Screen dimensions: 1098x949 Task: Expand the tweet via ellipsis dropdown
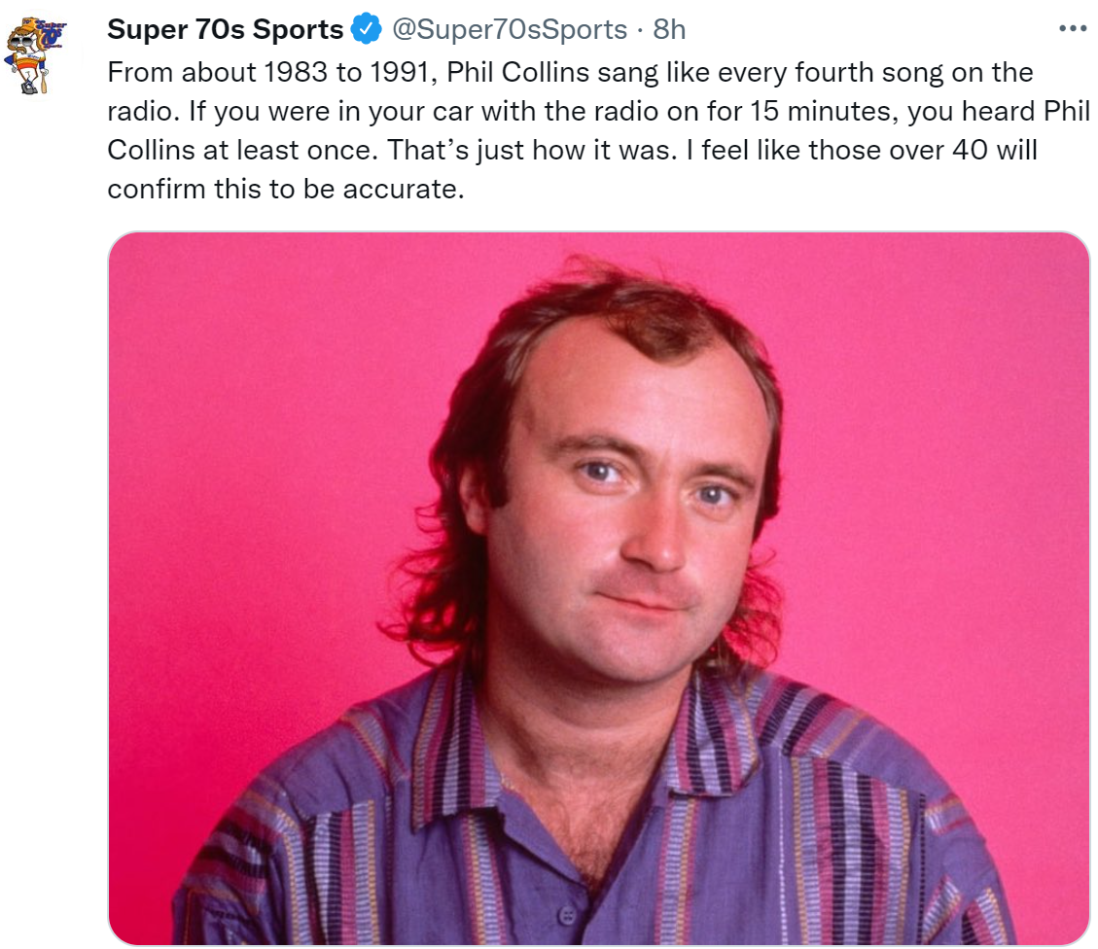1072,29
